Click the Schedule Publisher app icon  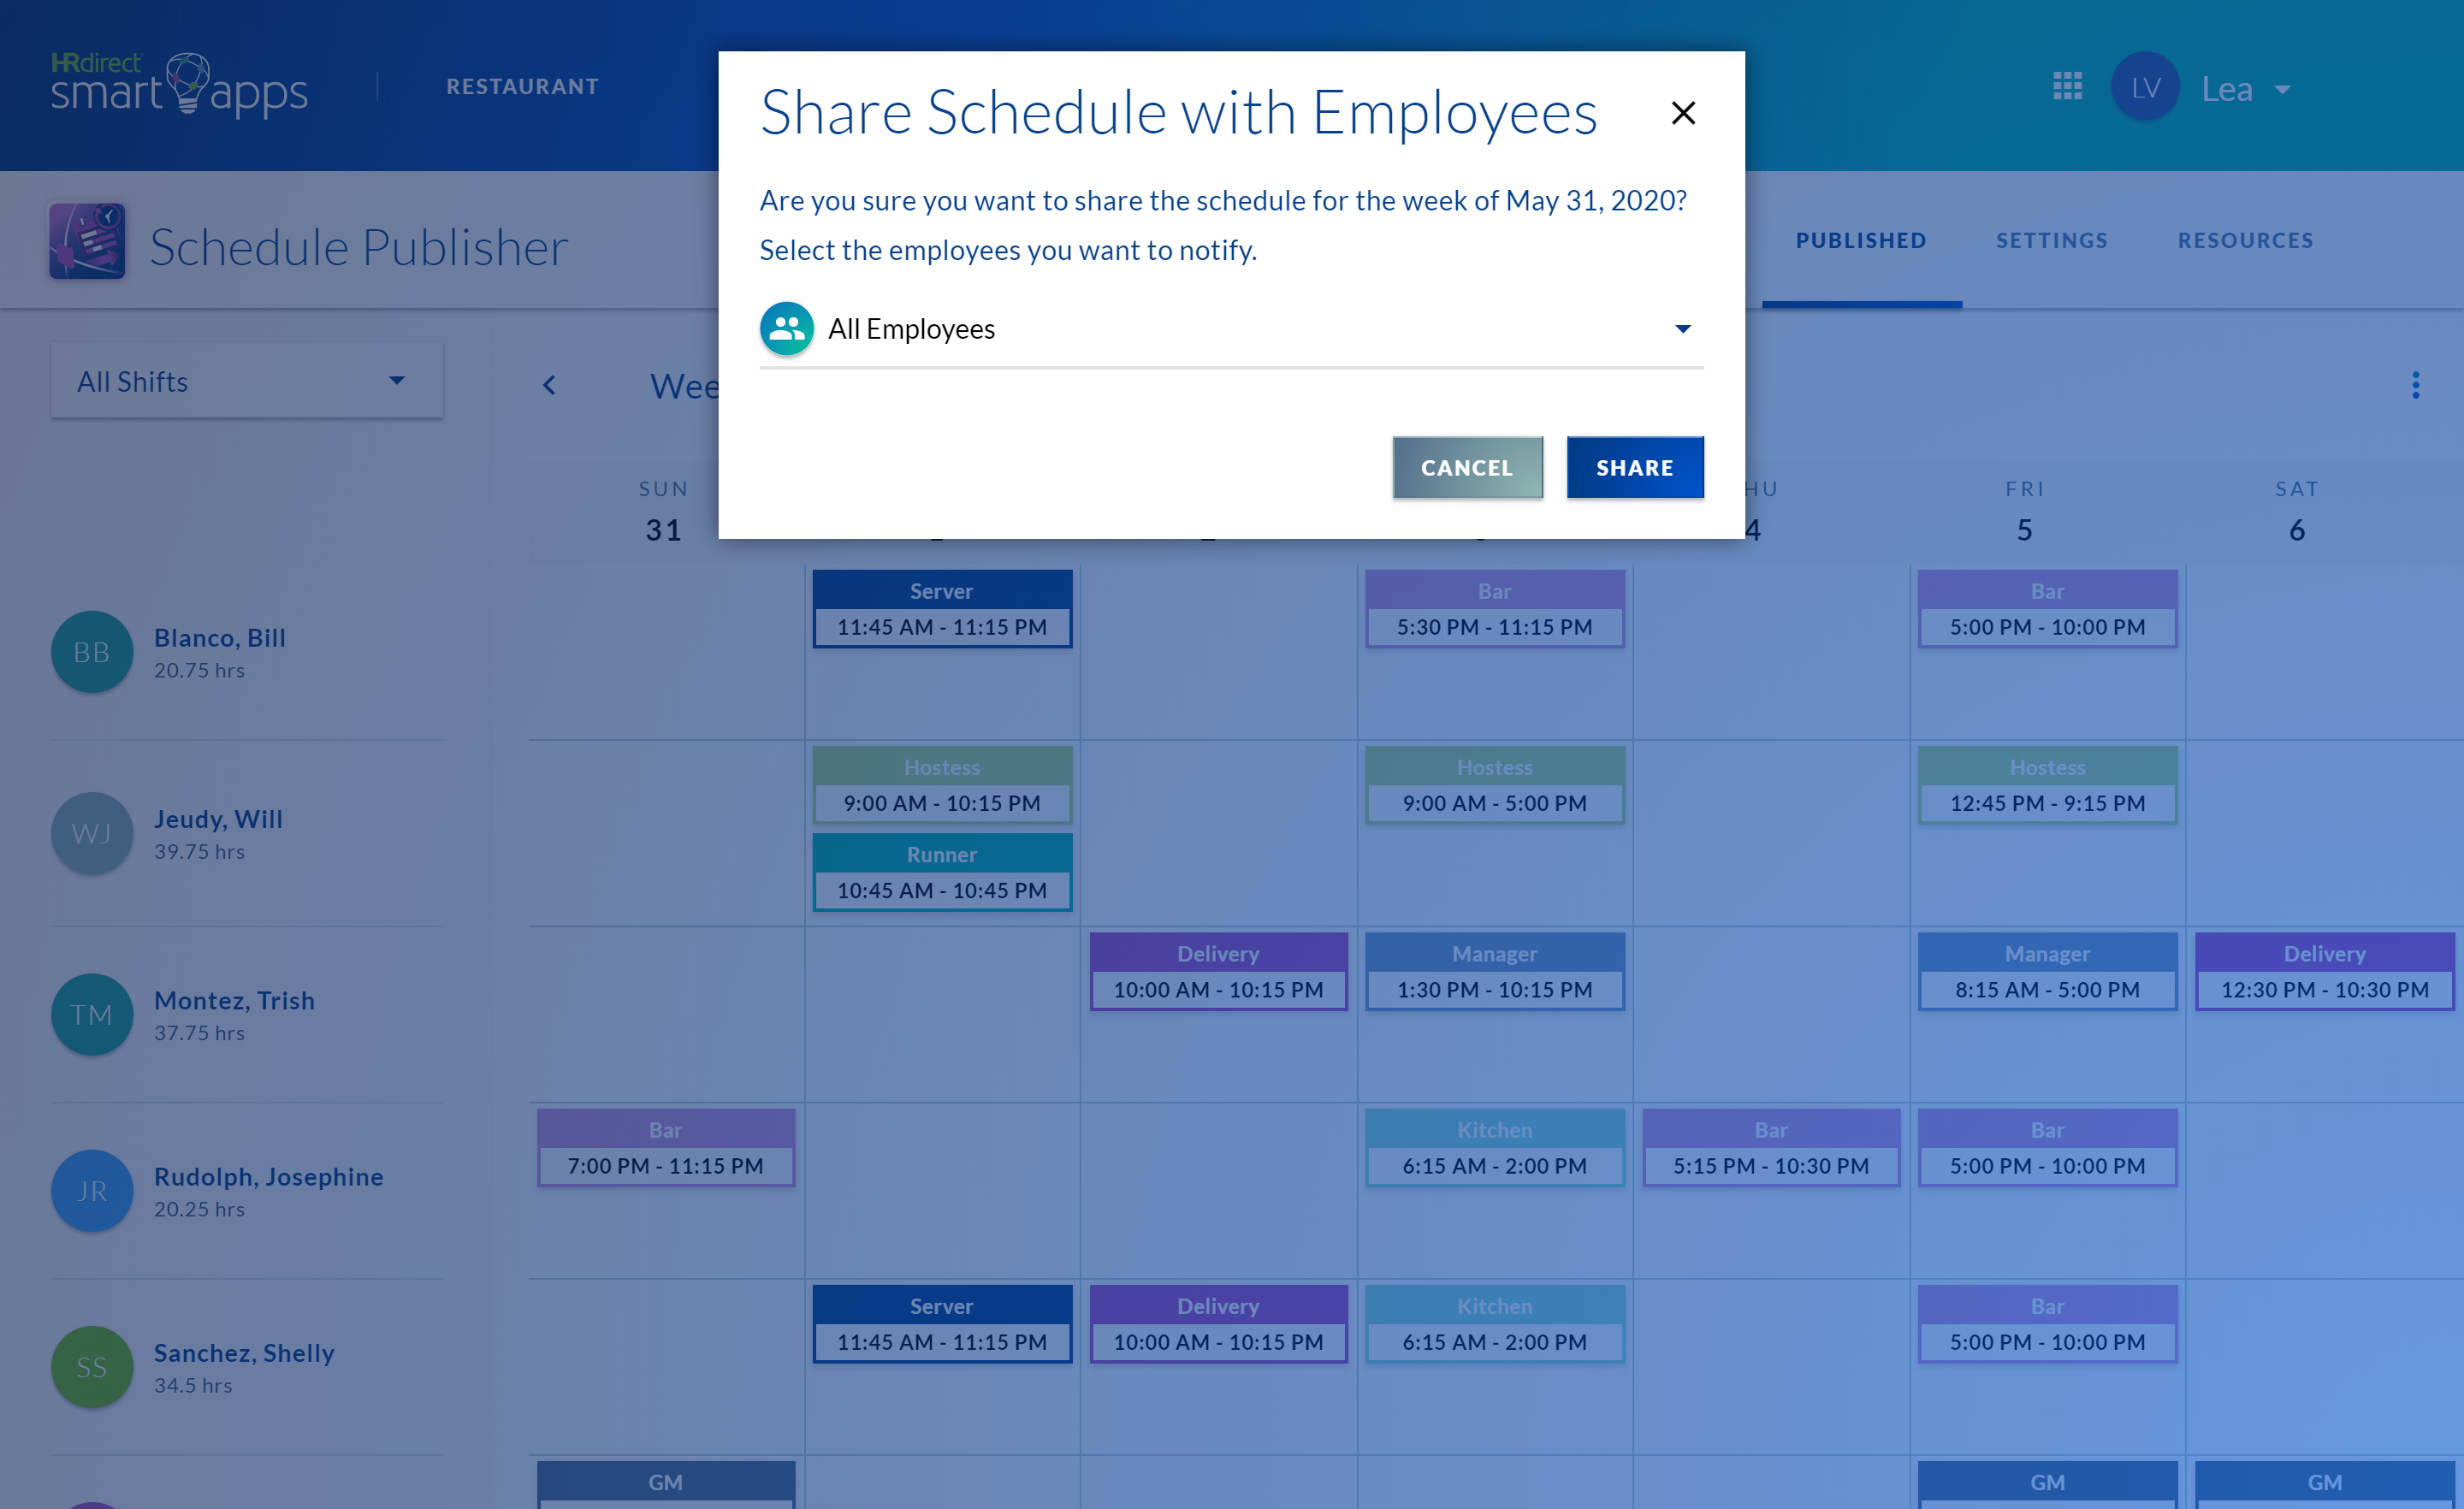pos(87,241)
